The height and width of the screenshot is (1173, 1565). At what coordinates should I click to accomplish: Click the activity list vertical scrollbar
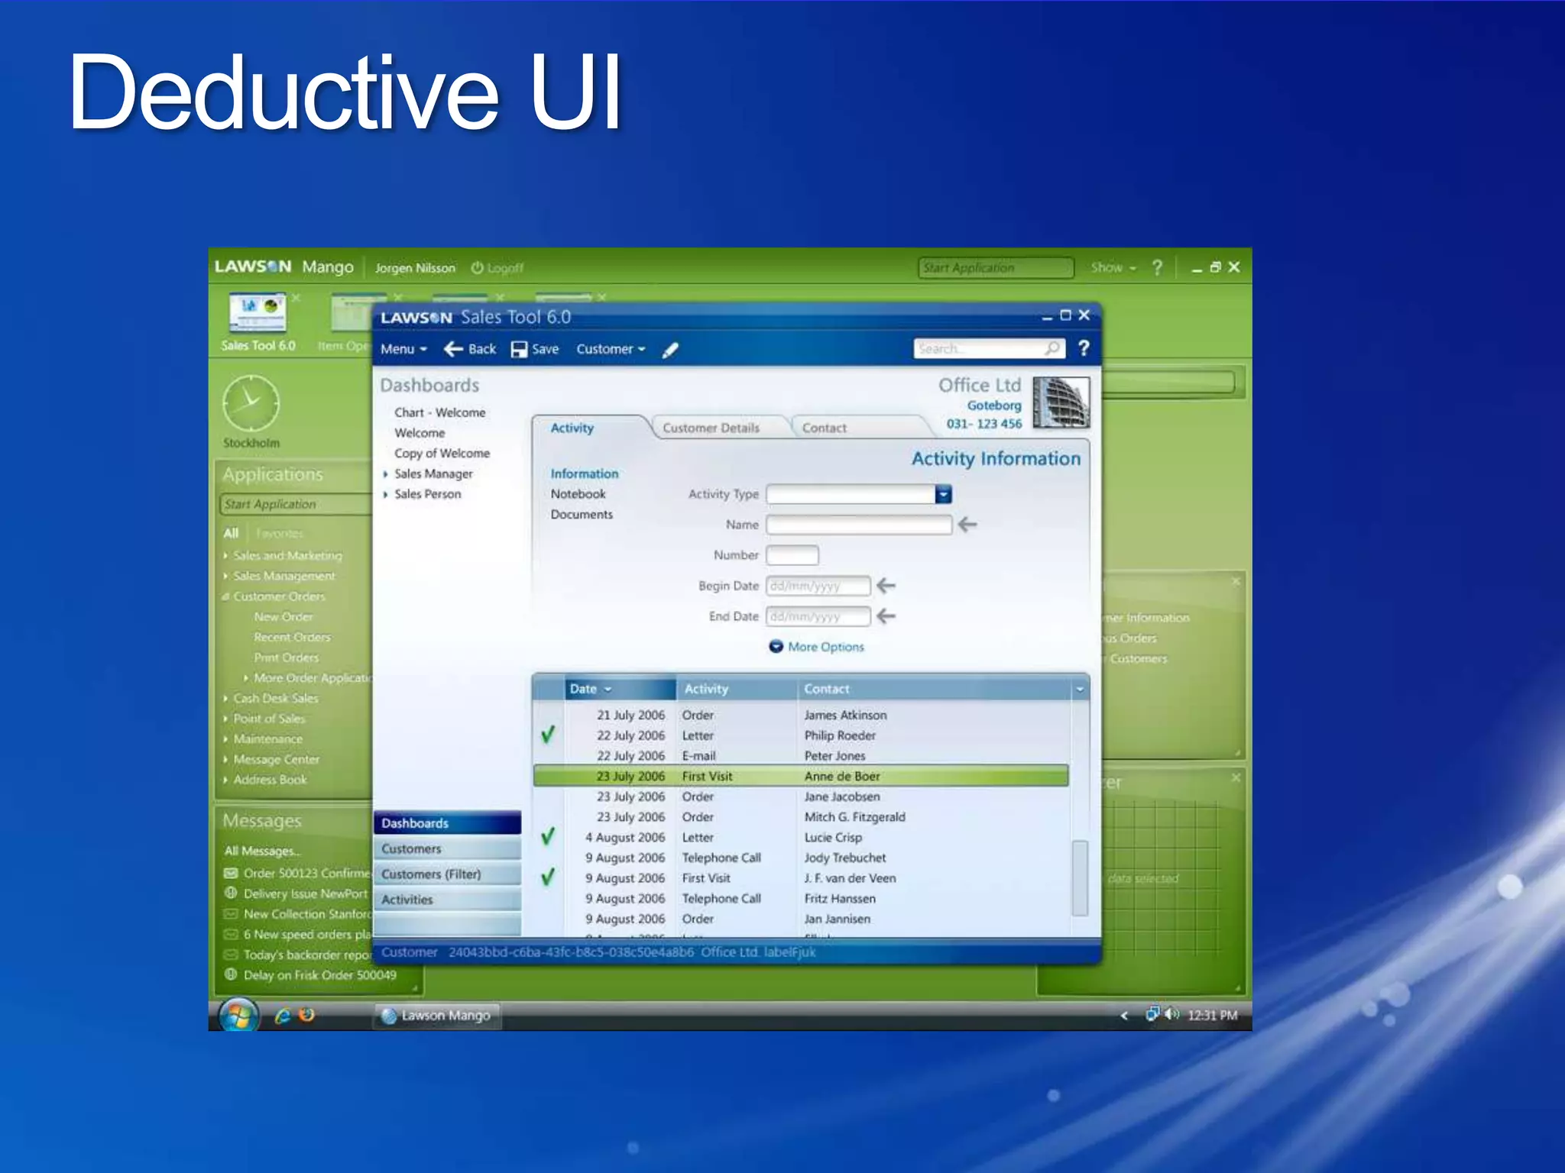pos(1079,877)
